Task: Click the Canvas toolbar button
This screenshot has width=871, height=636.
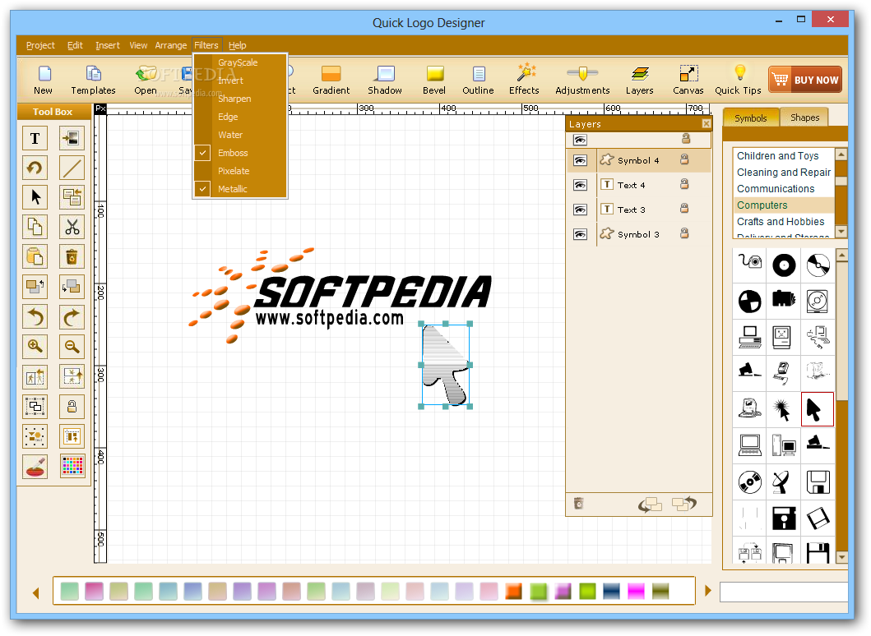Action: [688, 80]
